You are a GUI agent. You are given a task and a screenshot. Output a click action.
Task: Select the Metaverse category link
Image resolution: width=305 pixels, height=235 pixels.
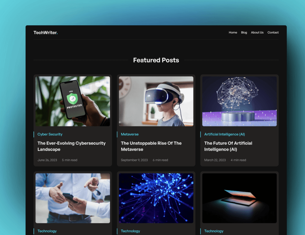[130, 134]
